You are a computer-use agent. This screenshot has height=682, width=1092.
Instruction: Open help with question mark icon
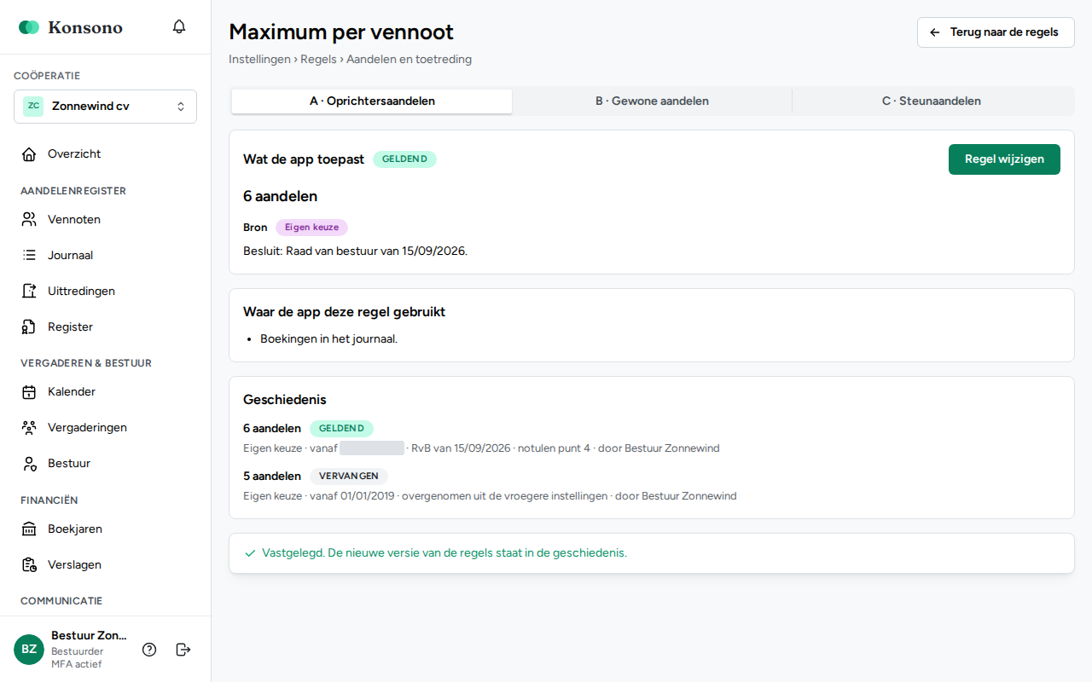point(149,650)
